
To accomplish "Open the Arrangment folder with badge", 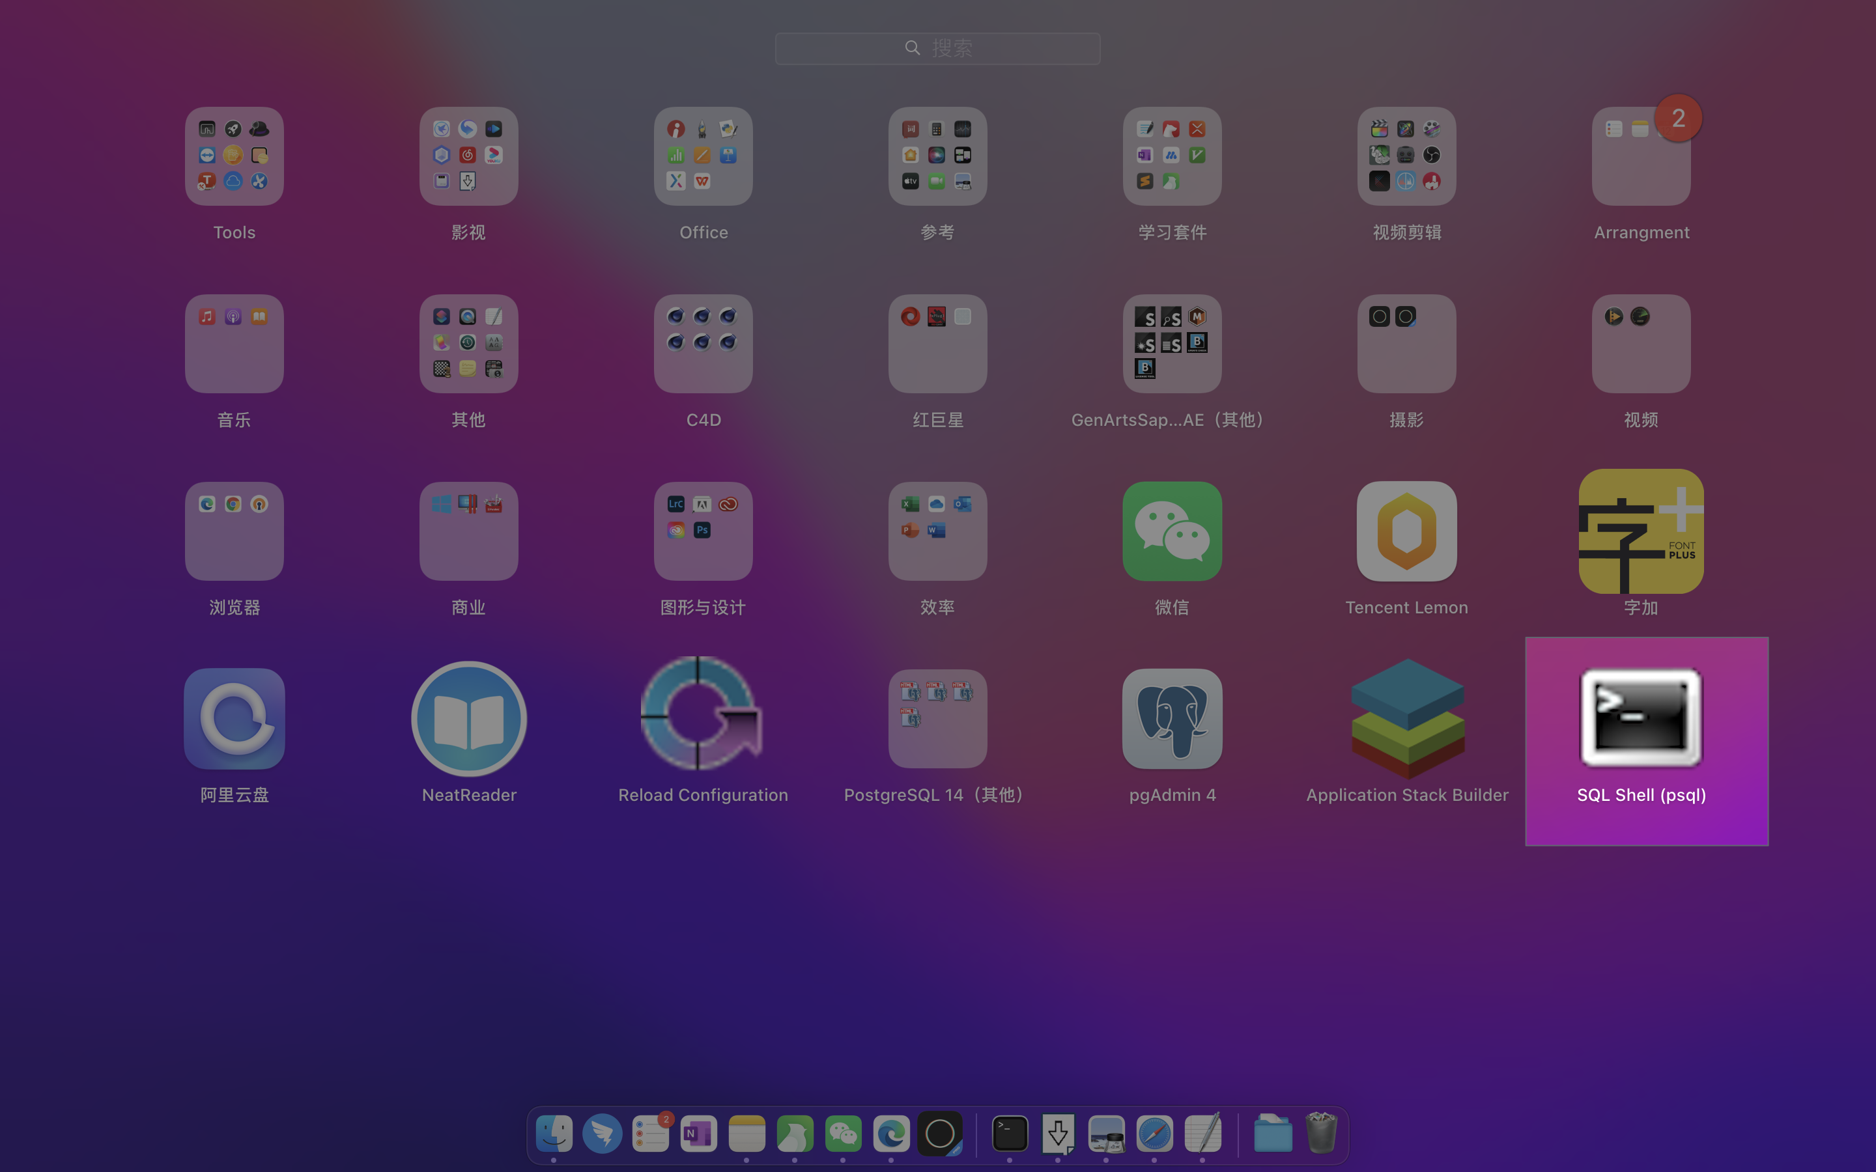I will pyautogui.click(x=1641, y=156).
